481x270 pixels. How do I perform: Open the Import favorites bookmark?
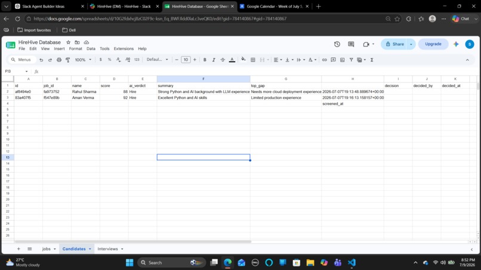(34, 30)
